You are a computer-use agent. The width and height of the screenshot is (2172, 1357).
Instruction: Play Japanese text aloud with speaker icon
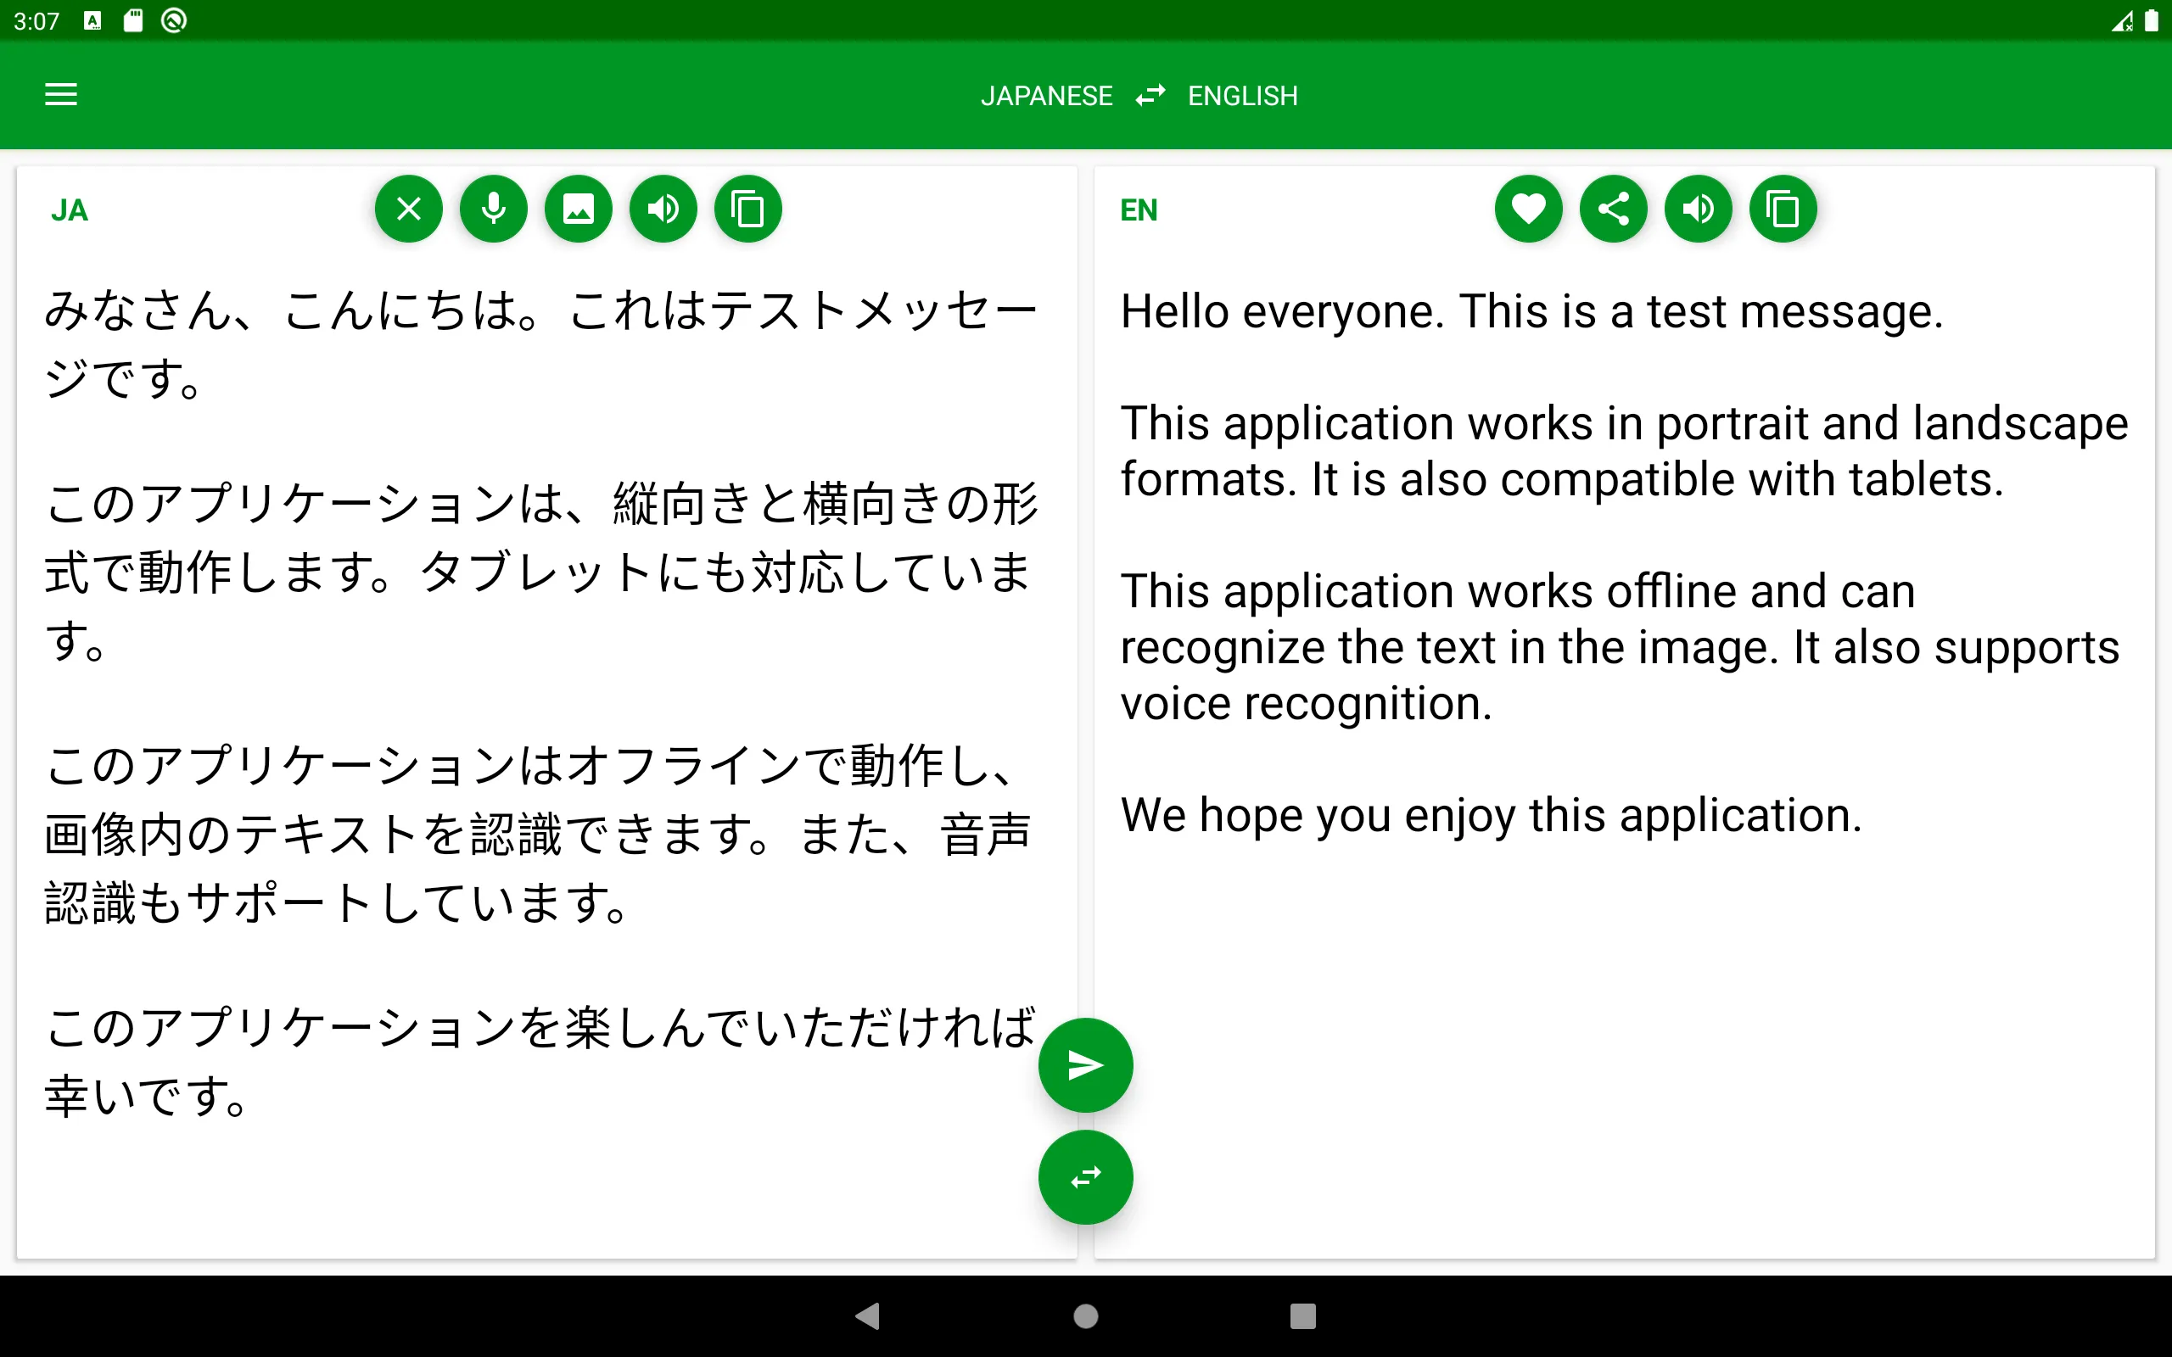(x=663, y=209)
